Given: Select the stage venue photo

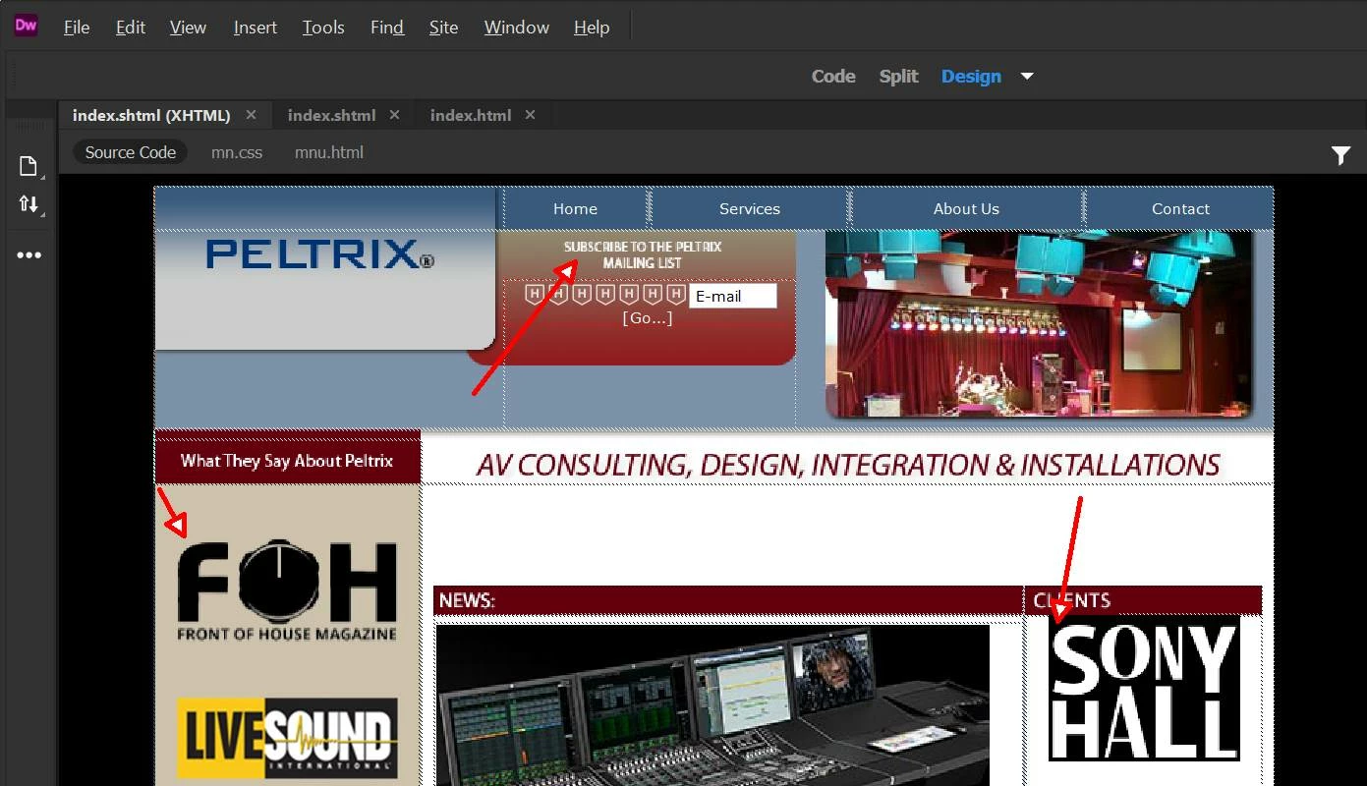Looking at the screenshot, I should pos(1040,324).
